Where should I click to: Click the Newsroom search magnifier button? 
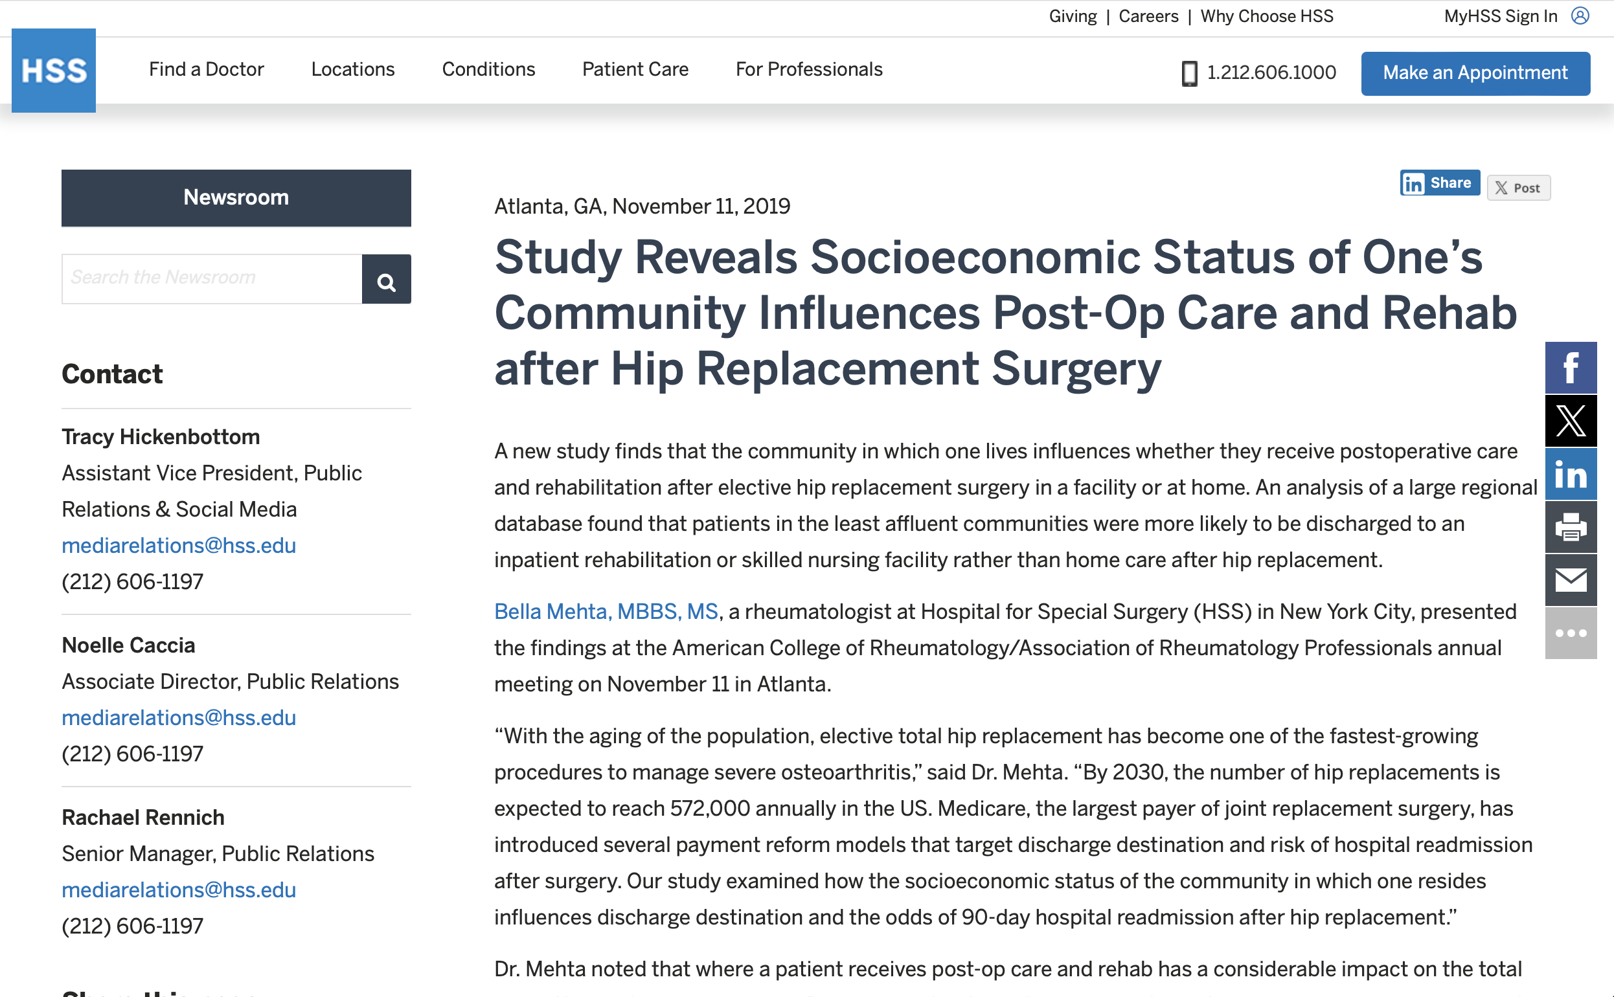tap(386, 280)
